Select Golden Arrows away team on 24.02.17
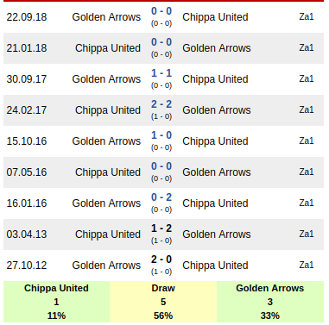Image resolution: width=329 pixels, height=325 pixels. [x=217, y=110]
